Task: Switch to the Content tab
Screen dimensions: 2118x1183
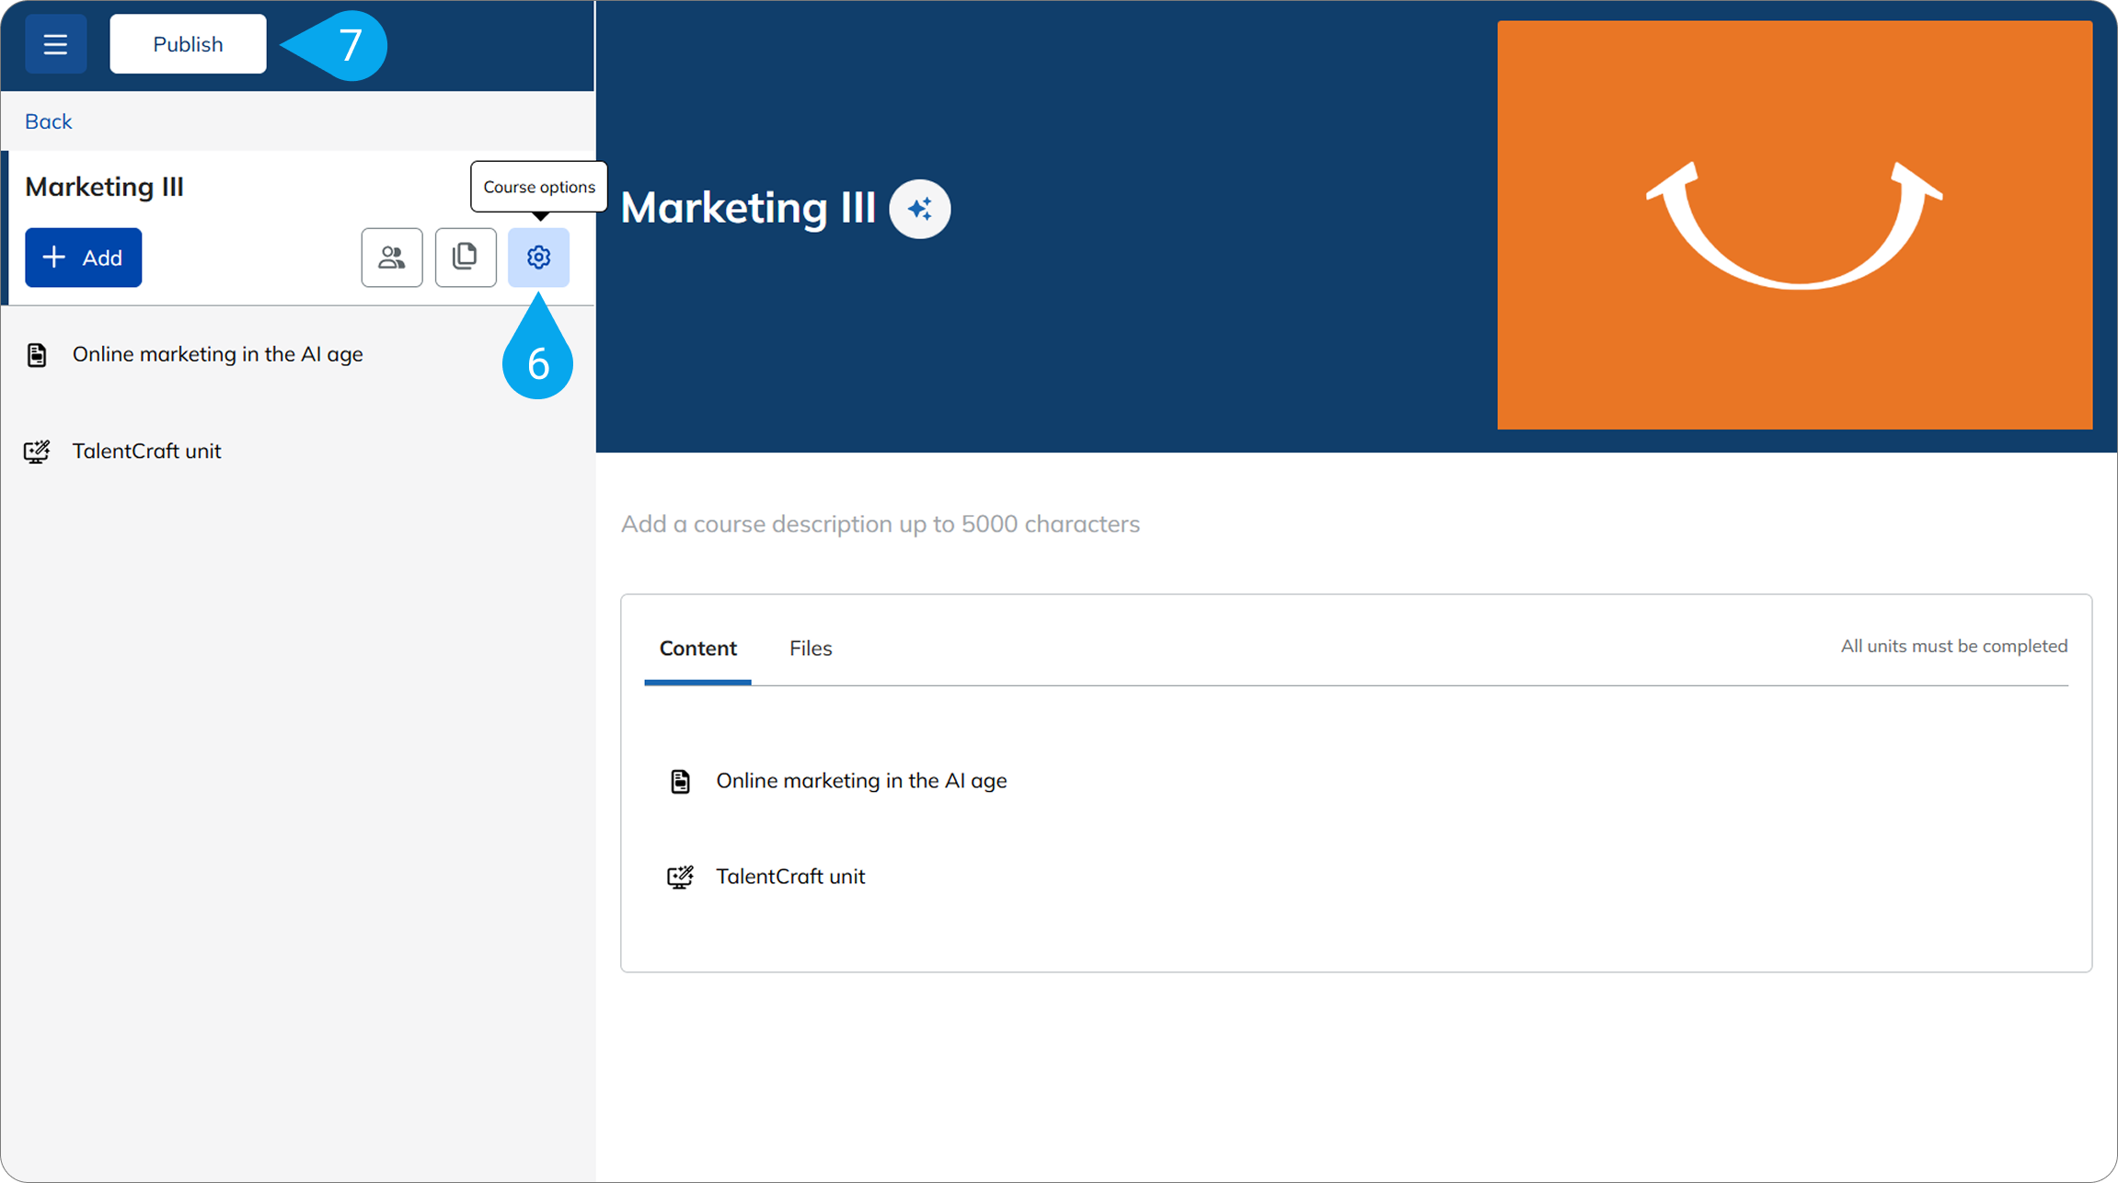Action: [x=697, y=649]
